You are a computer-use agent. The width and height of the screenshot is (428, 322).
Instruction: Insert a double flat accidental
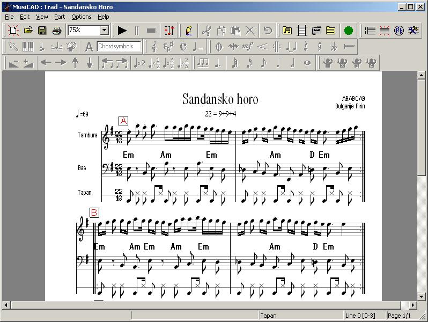point(334,47)
